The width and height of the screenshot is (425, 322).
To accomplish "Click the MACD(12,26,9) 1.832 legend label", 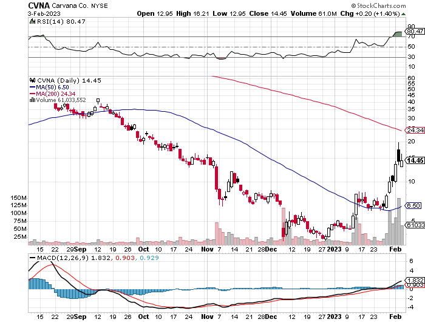I will [x=73, y=258].
